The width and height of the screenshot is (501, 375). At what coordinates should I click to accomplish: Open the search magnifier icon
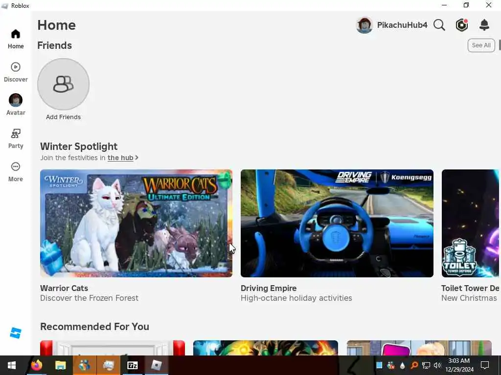[x=439, y=25]
